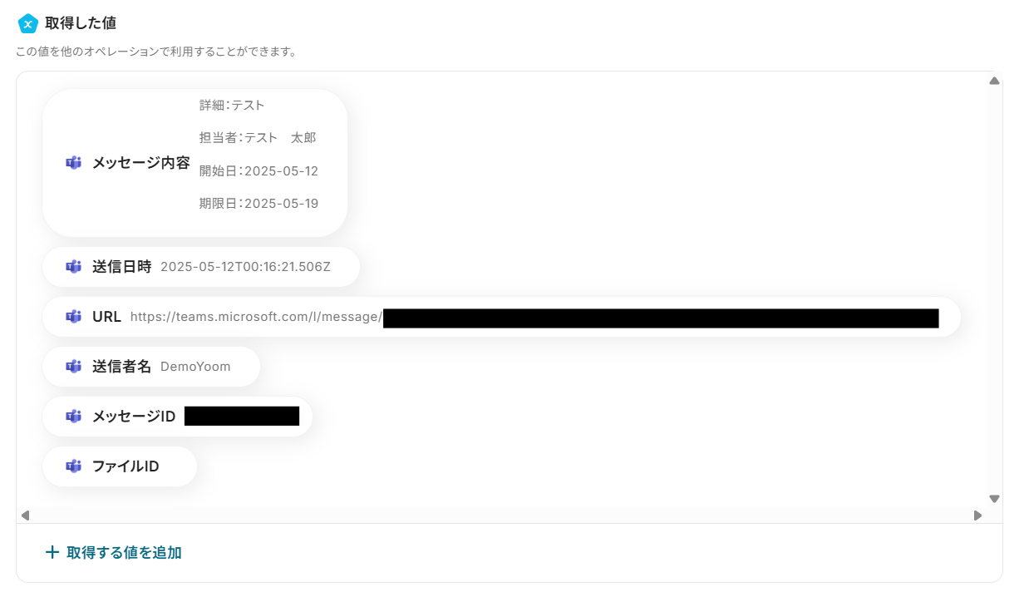Click Teams icon in ファイルID chip
Viewport: 1019px width, 592px height.
pyautogui.click(x=74, y=466)
